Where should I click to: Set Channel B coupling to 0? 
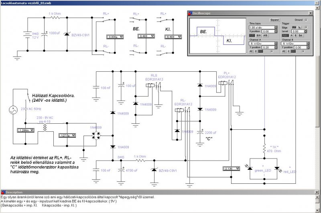click(288, 51)
